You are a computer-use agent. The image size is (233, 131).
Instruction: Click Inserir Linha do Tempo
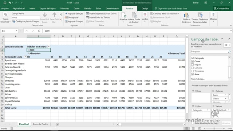pos(98,17)
